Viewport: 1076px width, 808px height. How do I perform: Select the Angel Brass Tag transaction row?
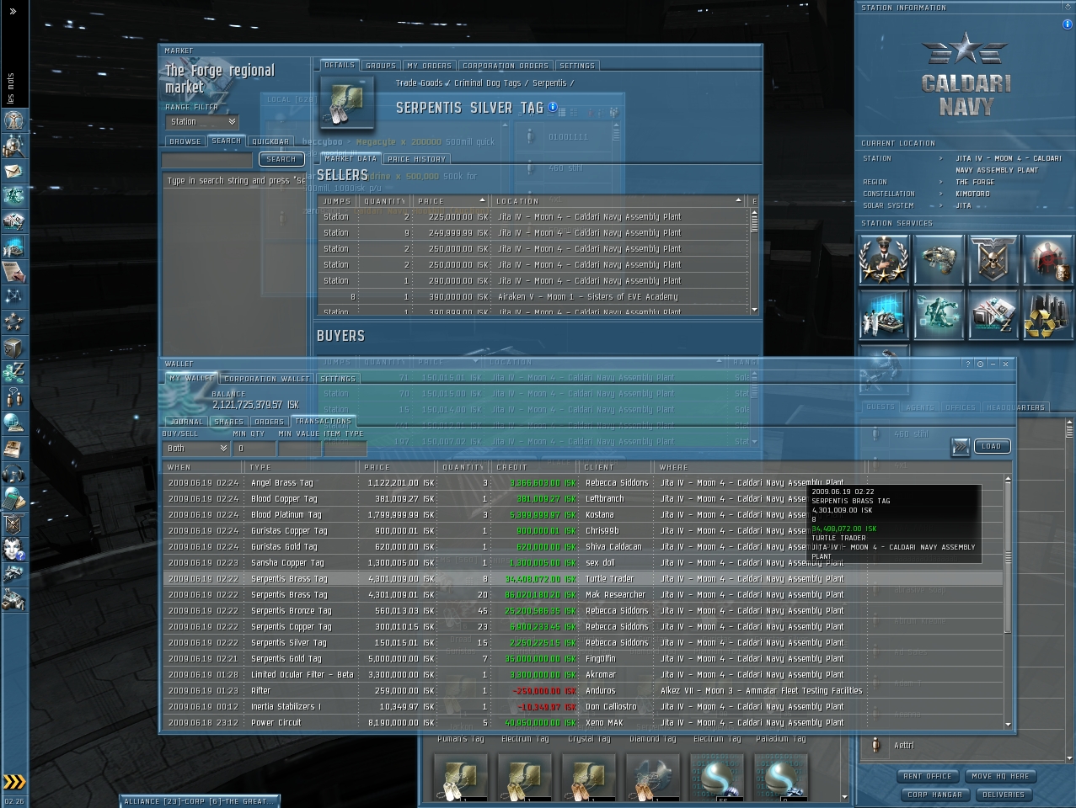pyautogui.click(x=582, y=483)
